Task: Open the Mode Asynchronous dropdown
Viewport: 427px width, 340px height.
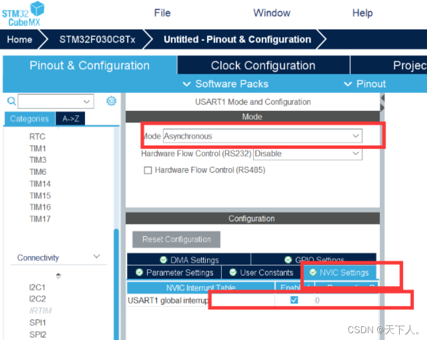Action: tap(263, 136)
